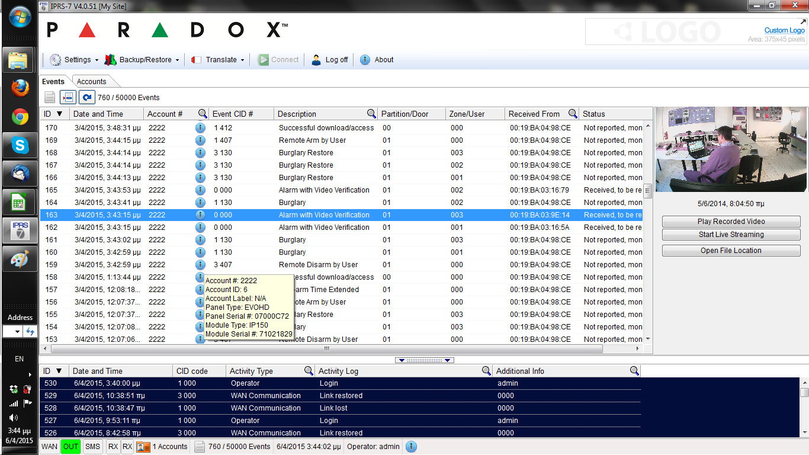Sort events by the ID column arrow
This screenshot has height=455, width=809.
tap(59, 114)
